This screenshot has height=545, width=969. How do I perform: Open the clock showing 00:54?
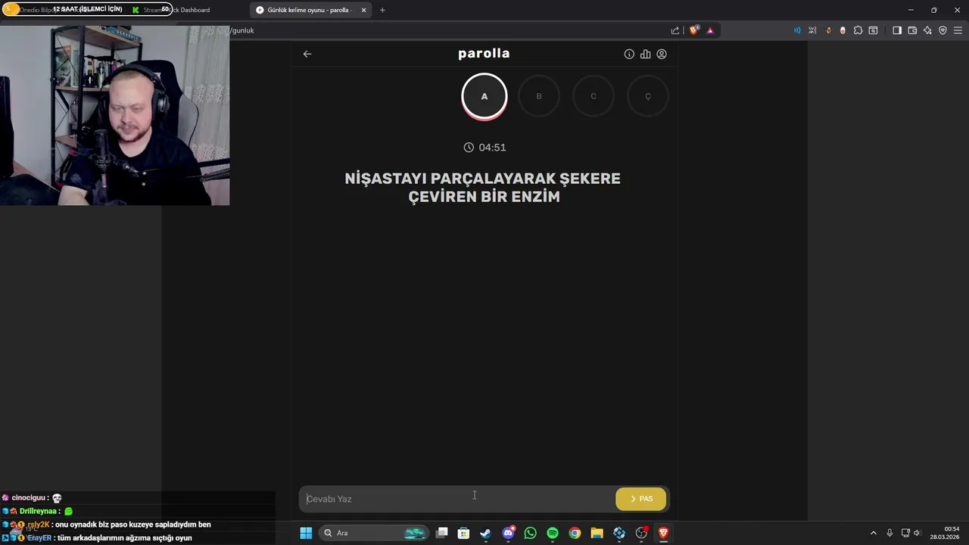coord(945,533)
